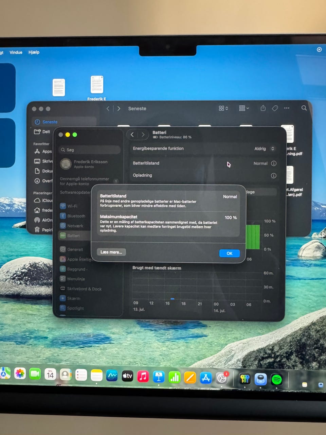The height and width of the screenshot is (435, 326).
Task: Select Papirkurv in Finder sidebar
Action: tap(43, 230)
